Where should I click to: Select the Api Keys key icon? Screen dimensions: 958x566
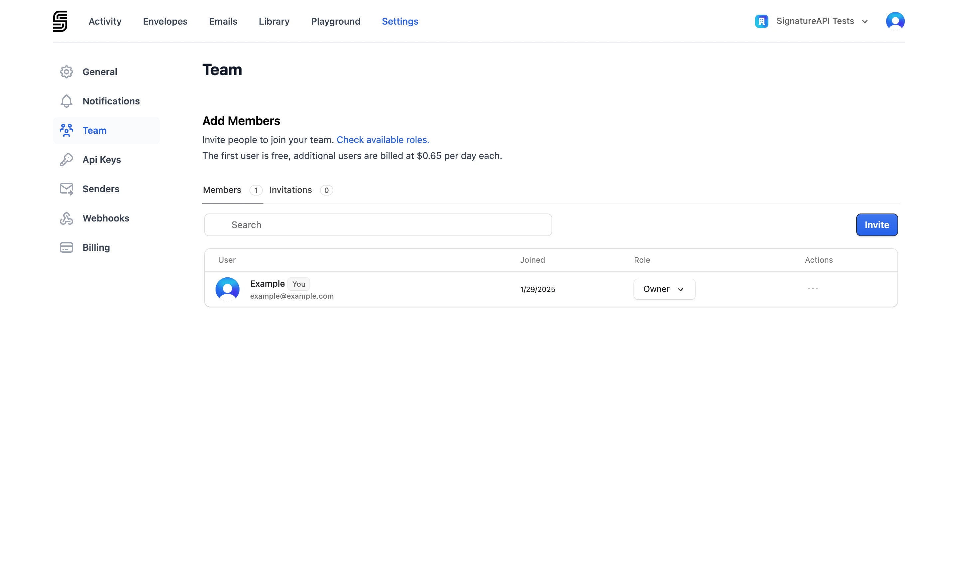point(67,159)
